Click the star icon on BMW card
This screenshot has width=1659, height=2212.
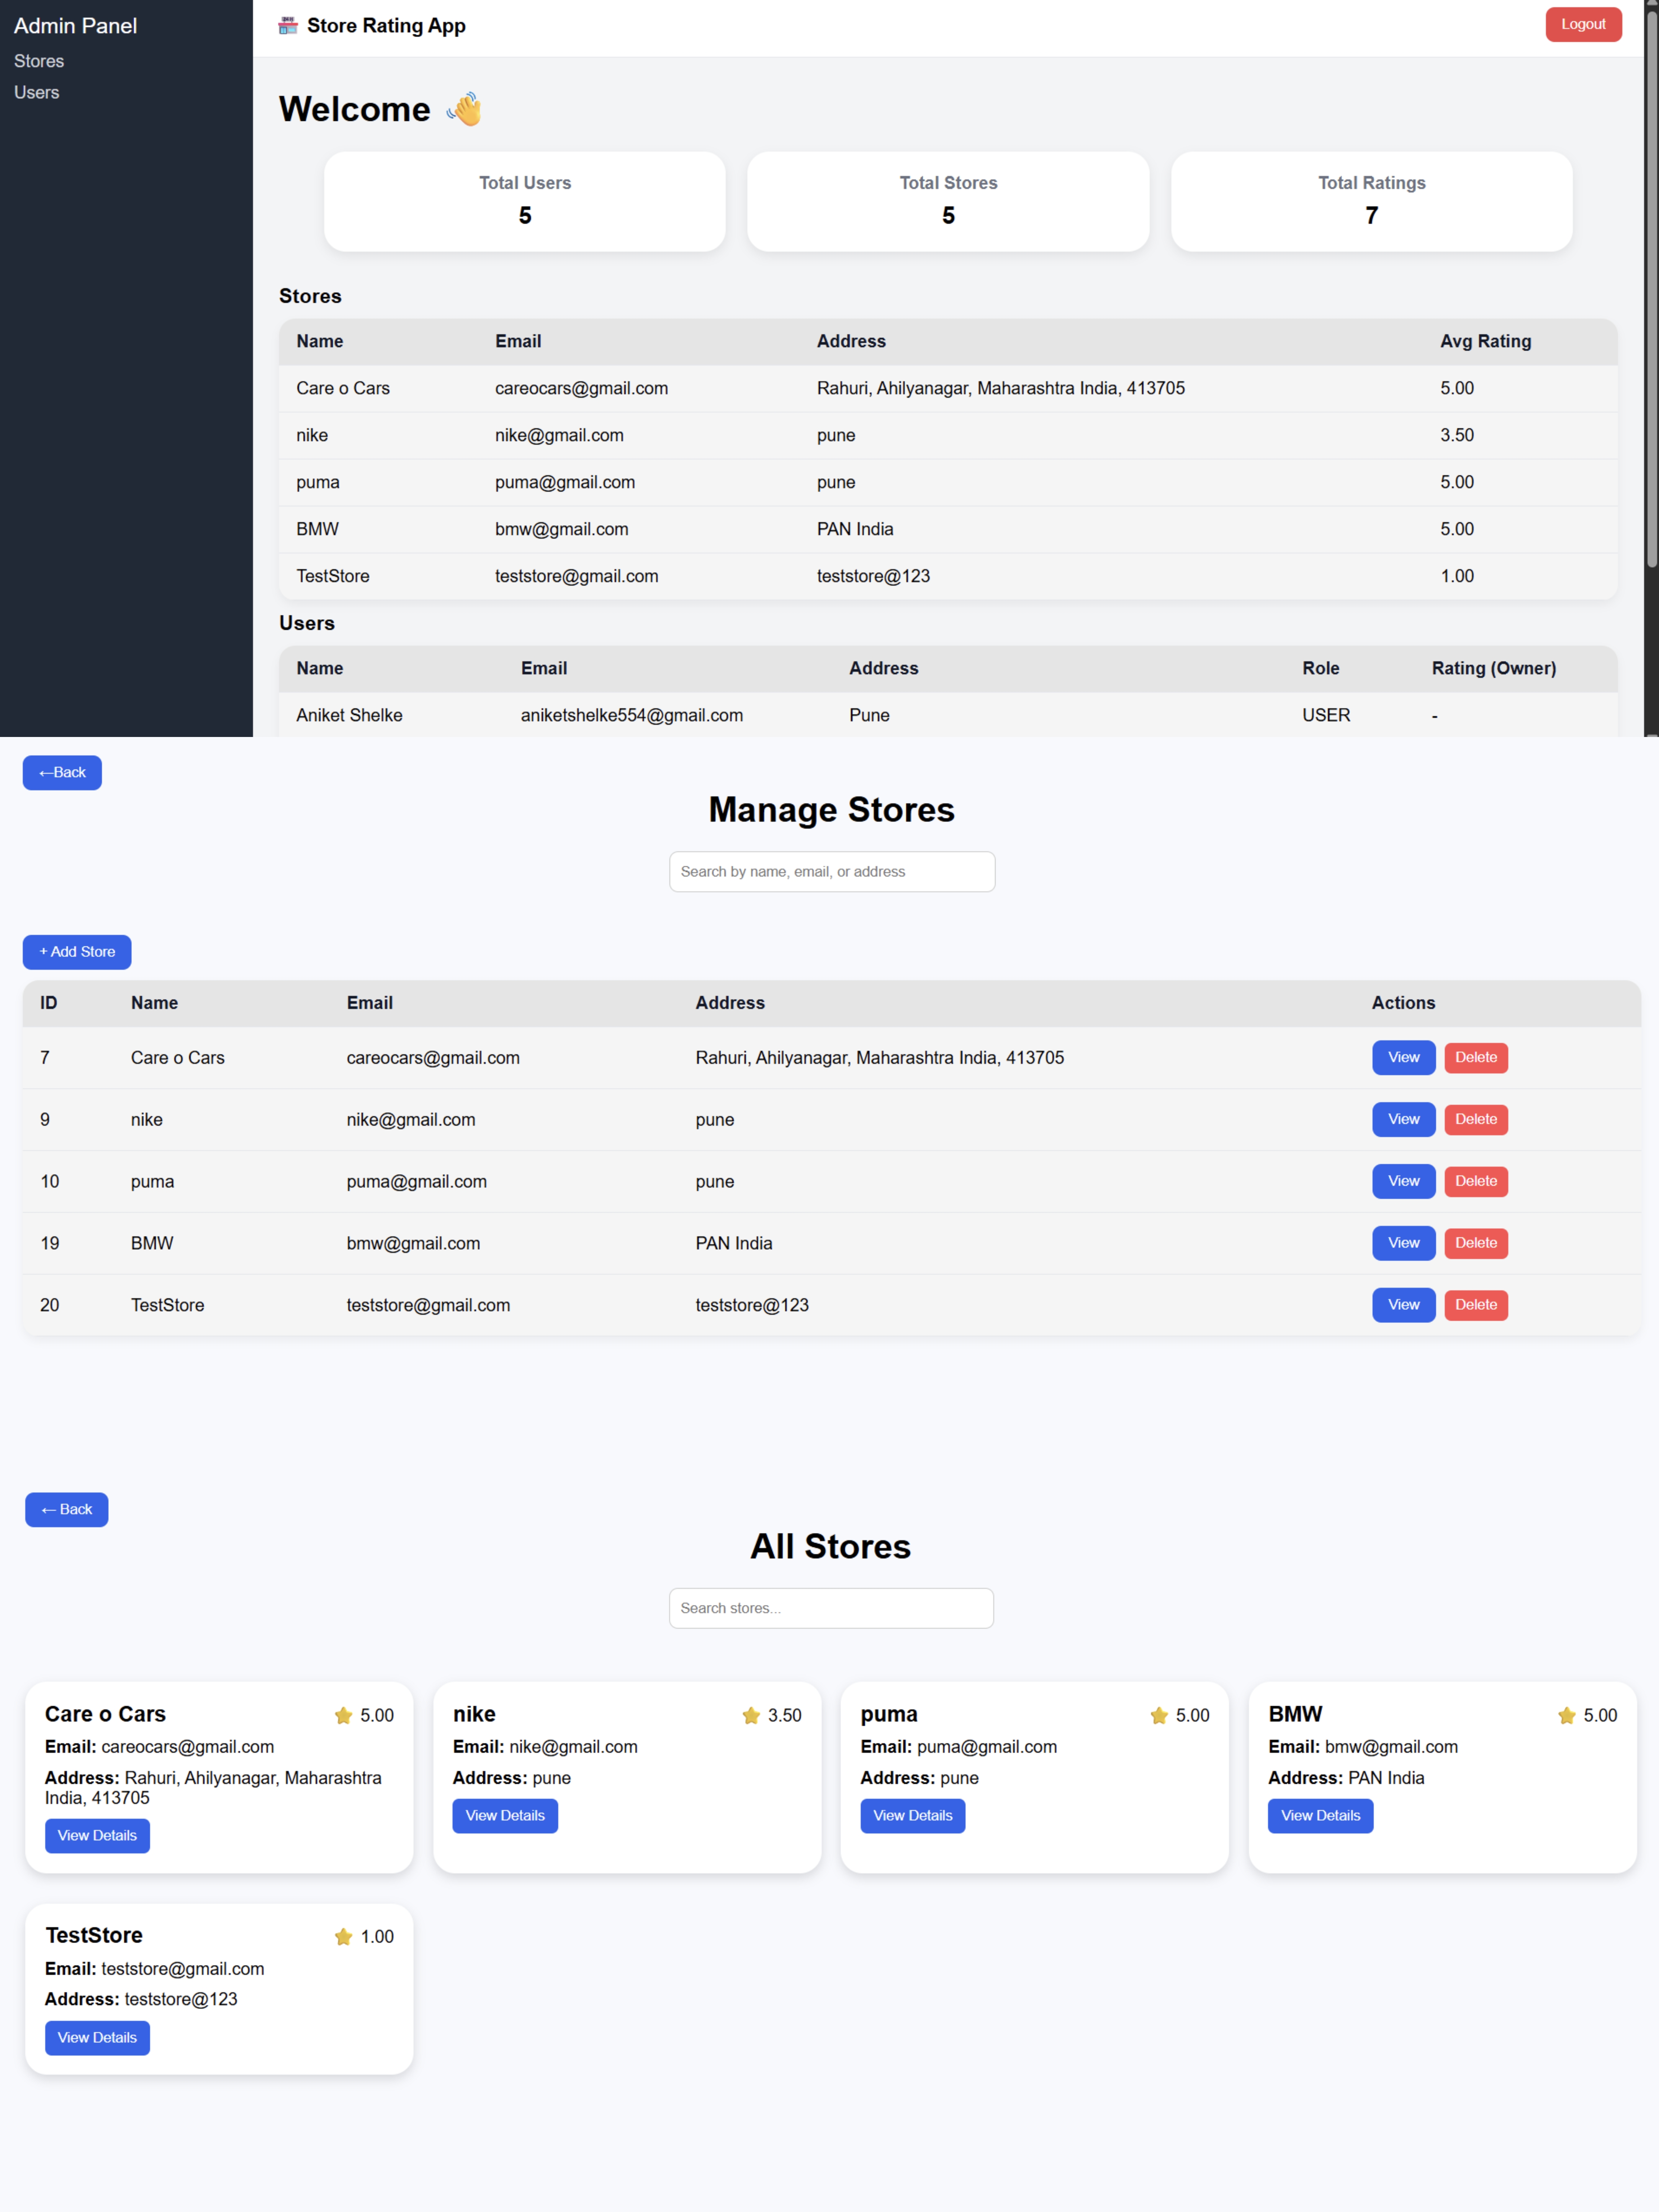pos(1566,1715)
